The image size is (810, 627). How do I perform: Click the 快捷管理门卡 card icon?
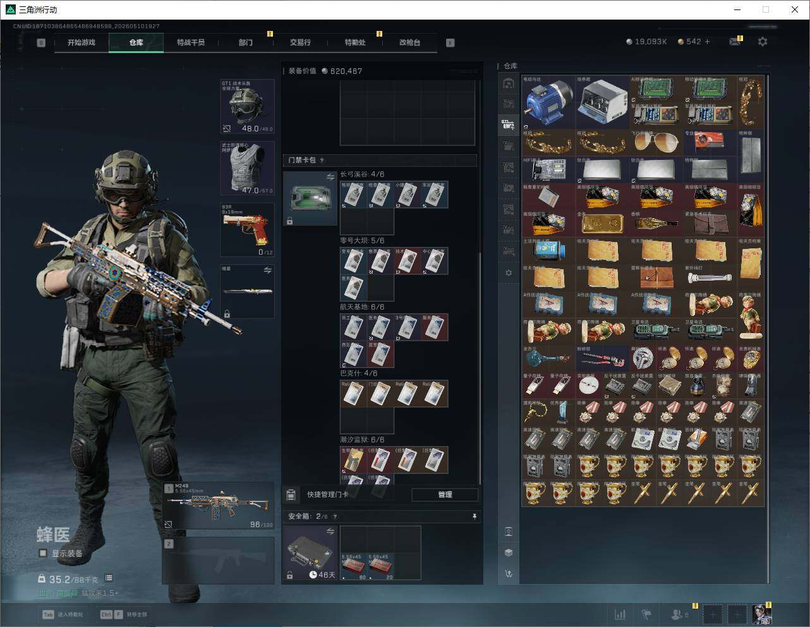coord(291,494)
